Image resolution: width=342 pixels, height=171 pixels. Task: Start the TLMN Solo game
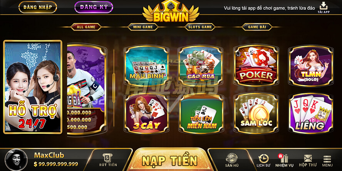311,66
